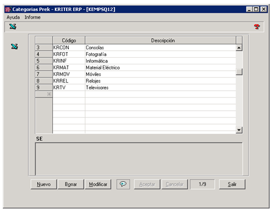Select the KRINF code cell
Image resolution: width=271 pixels, height=214 pixels.
coord(69,61)
